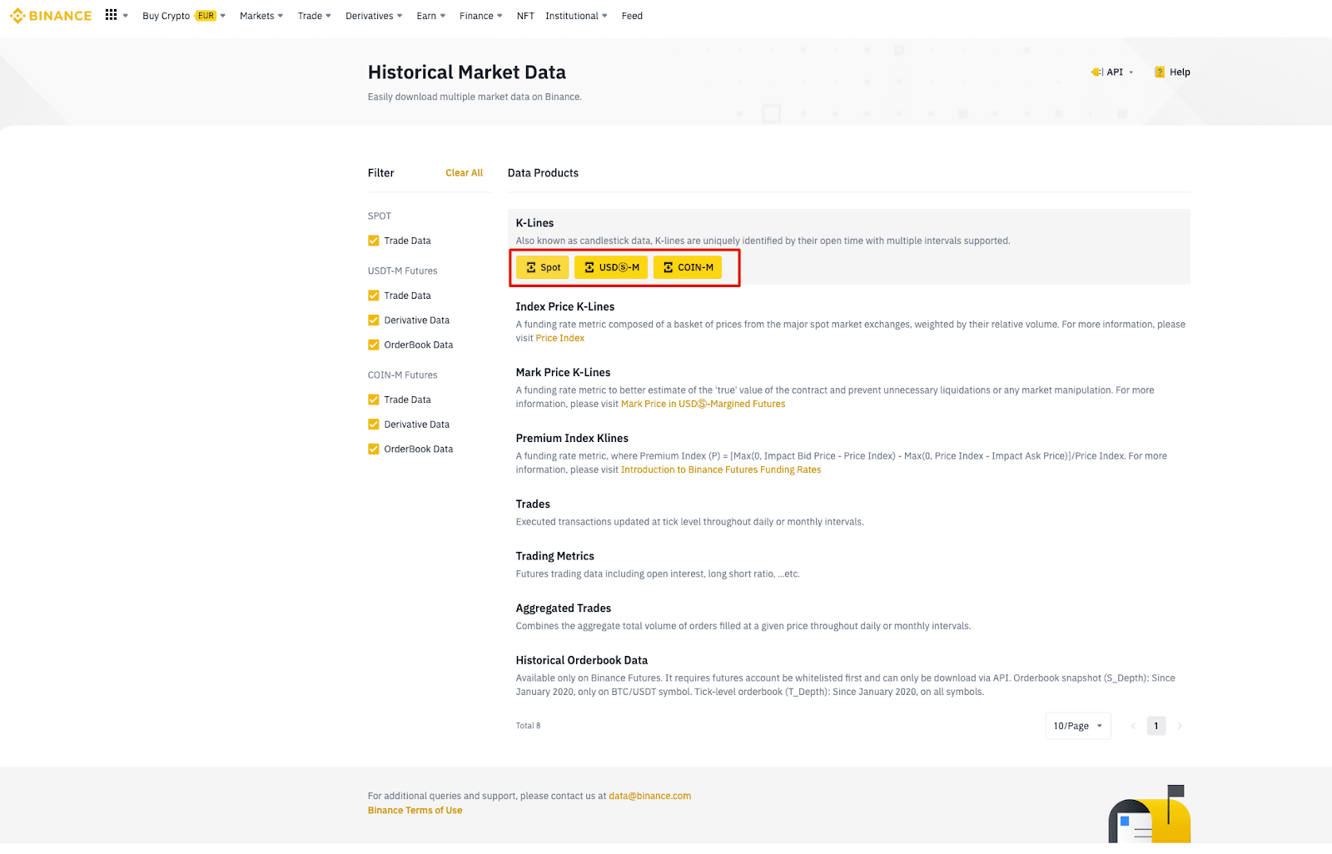
Task: Click the Help book icon
Action: coord(1160,72)
